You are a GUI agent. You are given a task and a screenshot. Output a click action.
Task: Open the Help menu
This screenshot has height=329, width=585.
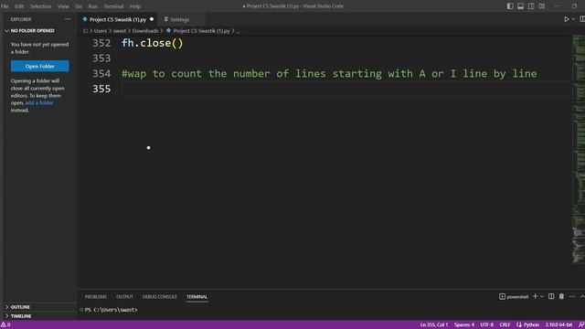click(135, 6)
